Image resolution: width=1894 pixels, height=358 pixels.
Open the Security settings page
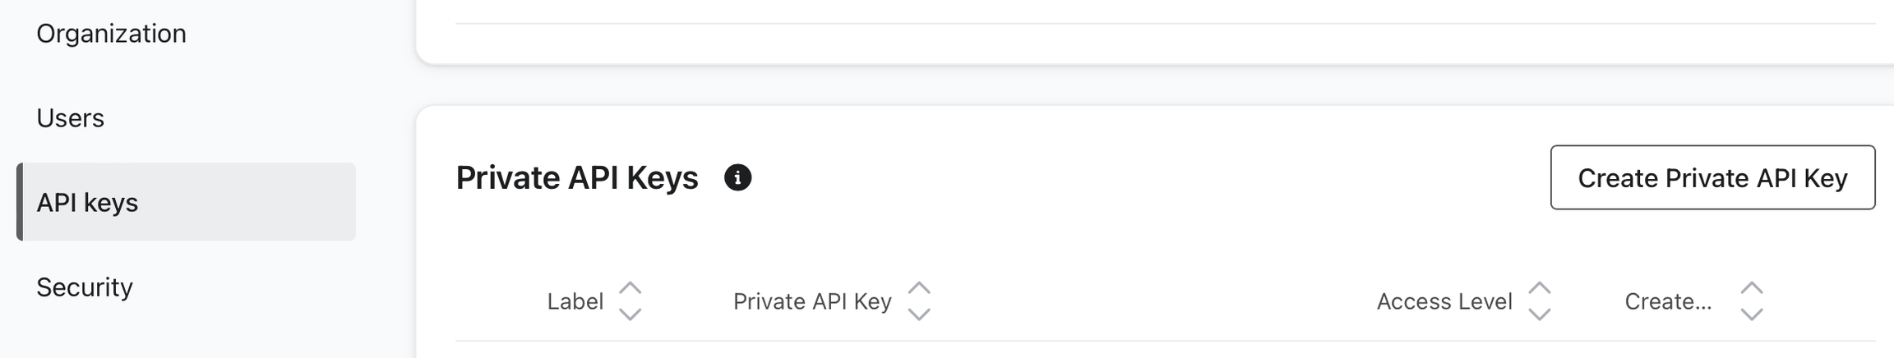[x=85, y=287]
